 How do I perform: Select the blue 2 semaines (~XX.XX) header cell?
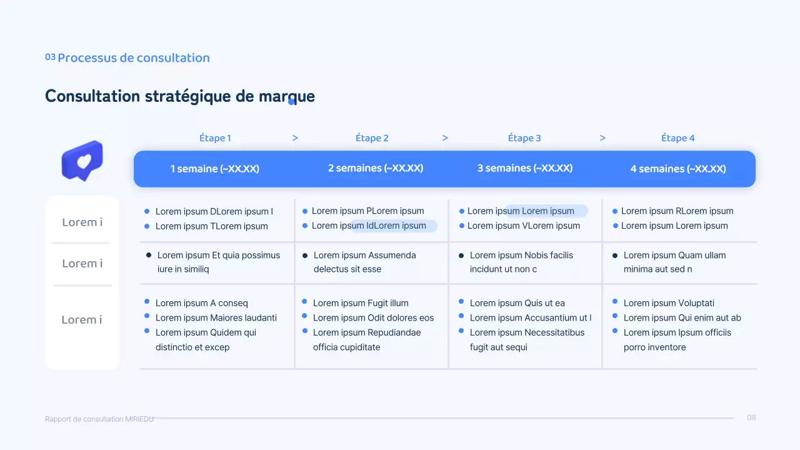coord(375,168)
